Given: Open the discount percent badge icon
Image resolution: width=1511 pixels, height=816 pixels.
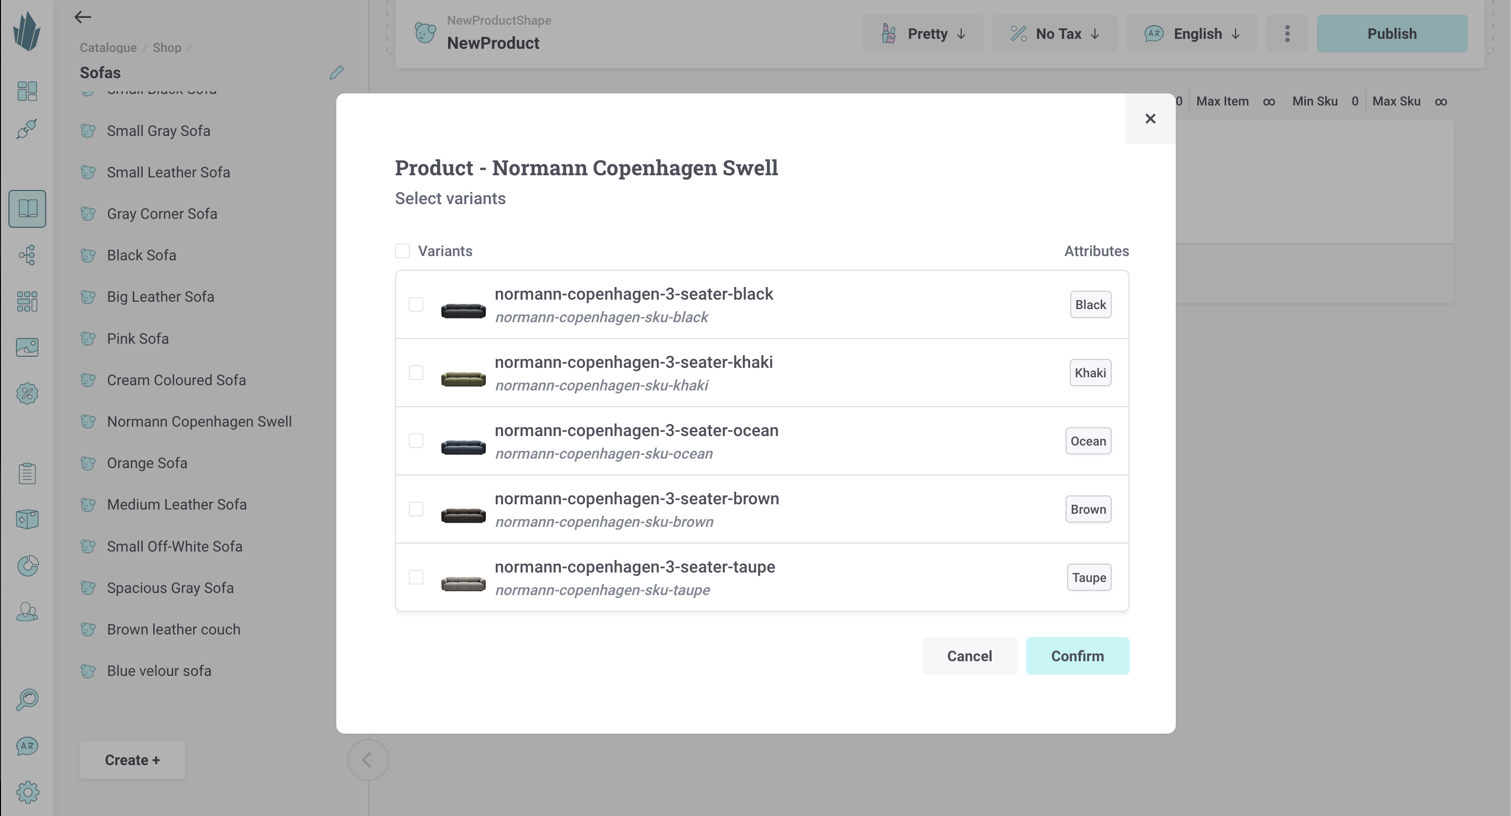Looking at the screenshot, I should [27, 394].
